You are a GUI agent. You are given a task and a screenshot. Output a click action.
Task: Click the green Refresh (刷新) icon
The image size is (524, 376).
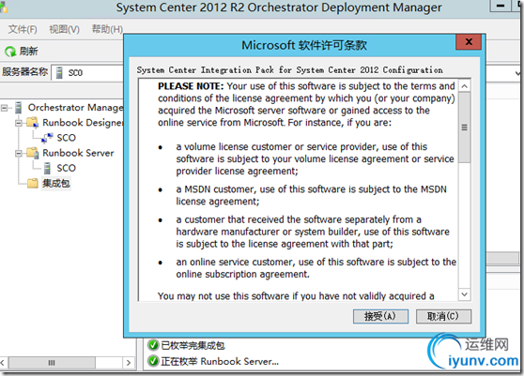point(10,52)
